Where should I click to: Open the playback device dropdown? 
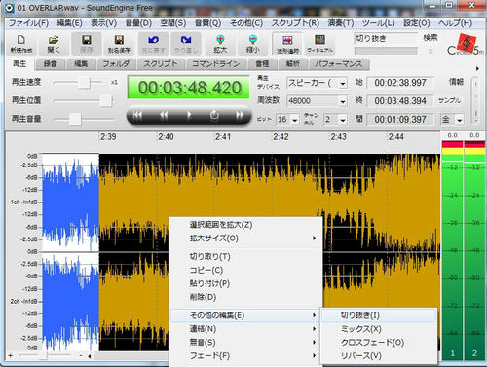coord(343,83)
